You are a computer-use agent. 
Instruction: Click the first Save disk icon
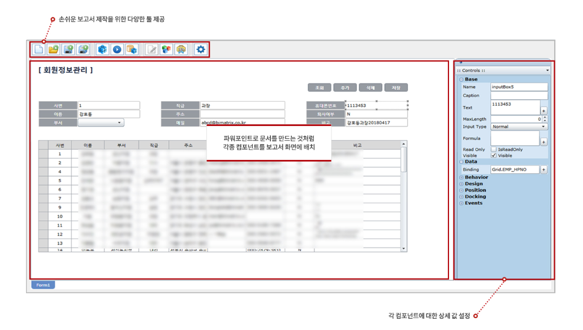click(x=68, y=50)
